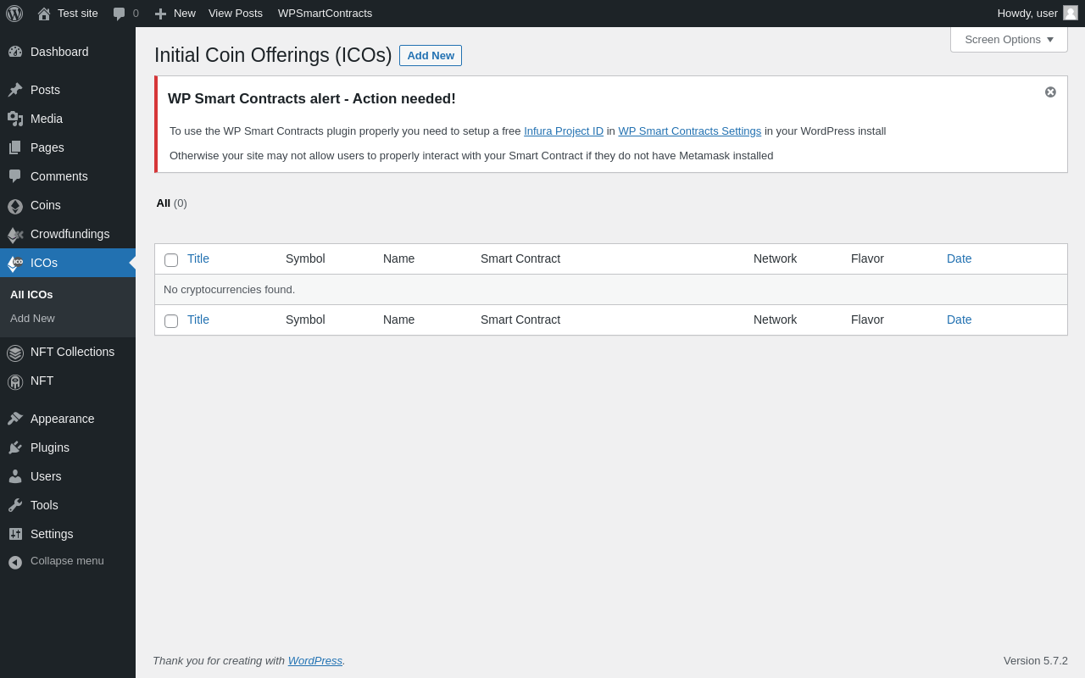Open the comments bubble icon in admin bar
This screenshot has width=1085, height=678.
click(120, 14)
